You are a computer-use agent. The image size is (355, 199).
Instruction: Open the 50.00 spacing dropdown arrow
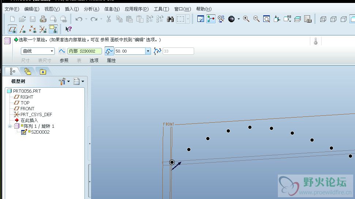148,51
